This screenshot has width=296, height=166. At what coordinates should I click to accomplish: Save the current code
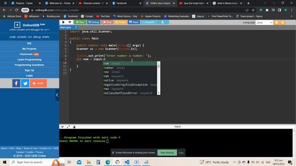point(134,22)
